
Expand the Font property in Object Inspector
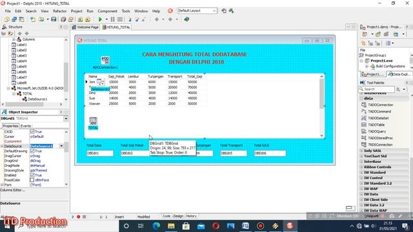(2, 185)
